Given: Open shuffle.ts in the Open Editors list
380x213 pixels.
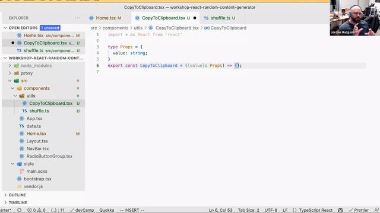Looking at the screenshot, I should point(43,50).
